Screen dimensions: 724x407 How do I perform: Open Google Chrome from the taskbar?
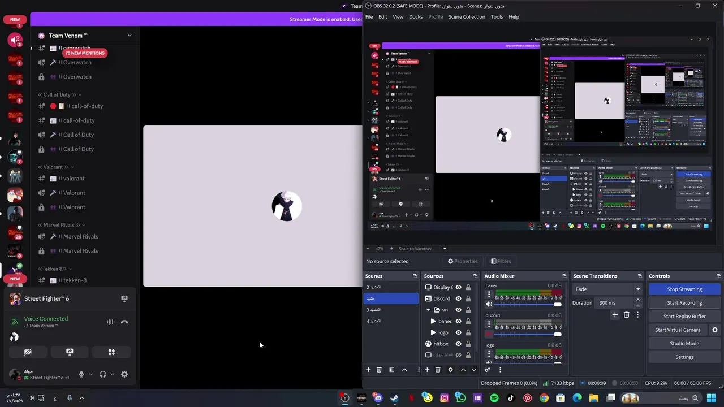pyautogui.click(x=544, y=398)
